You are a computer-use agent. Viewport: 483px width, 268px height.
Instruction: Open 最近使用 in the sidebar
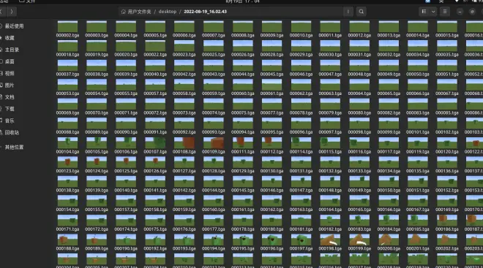[x=14, y=26]
